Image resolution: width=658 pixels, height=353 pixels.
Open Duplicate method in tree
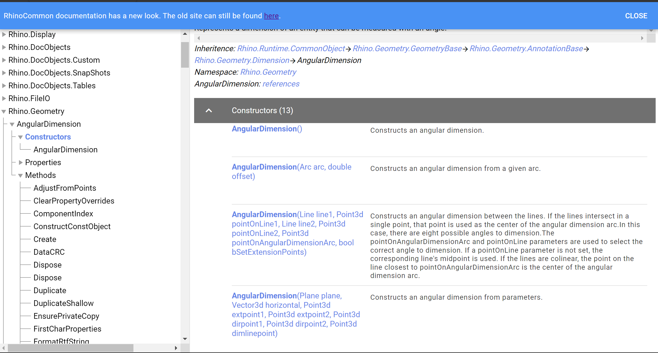pyautogui.click(x=50, y=291)
